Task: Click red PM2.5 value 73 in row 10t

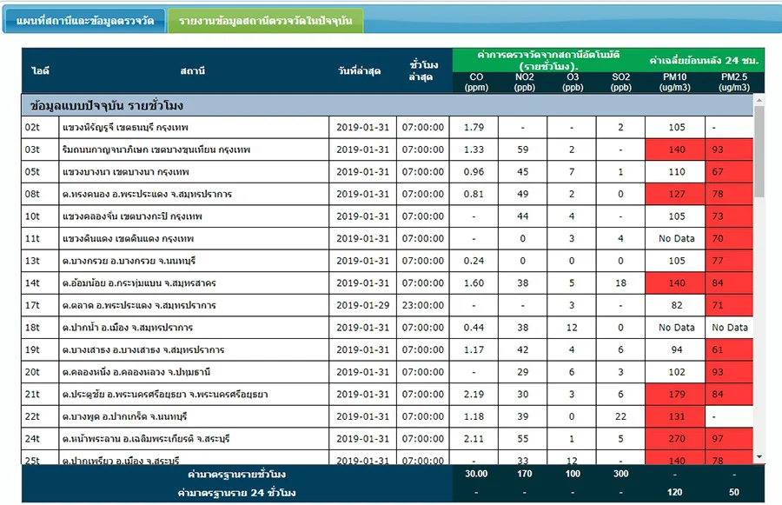Action: [729, 216]
